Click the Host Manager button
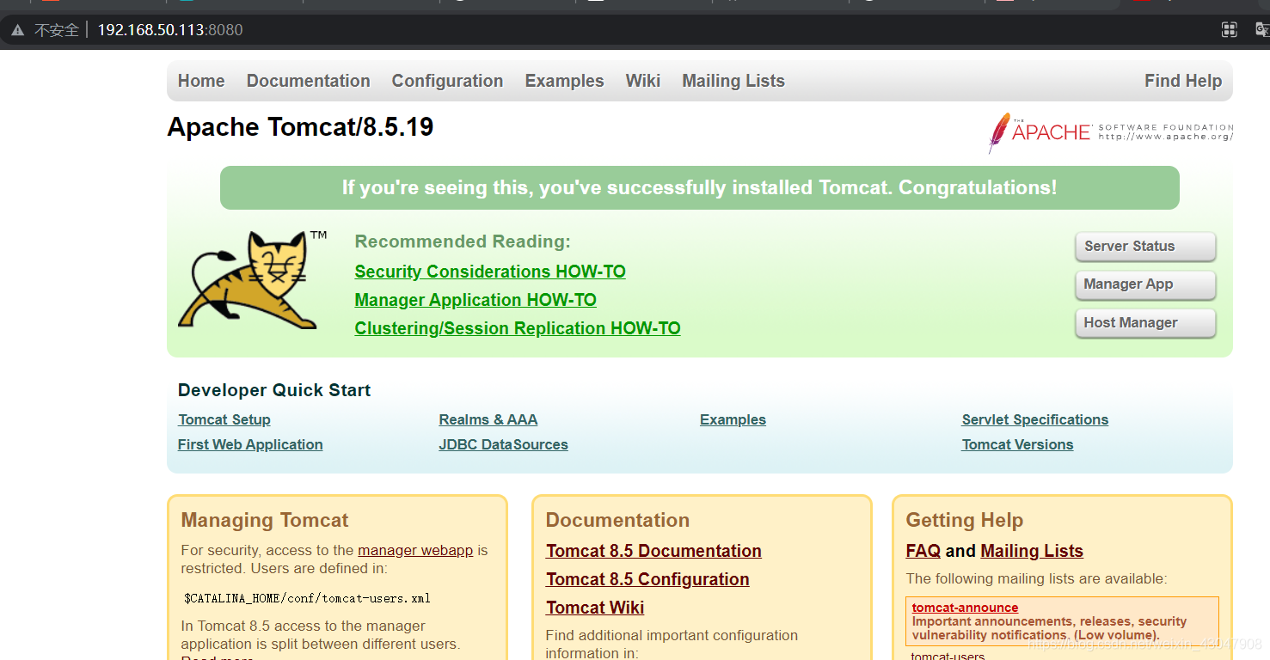 1145,323
